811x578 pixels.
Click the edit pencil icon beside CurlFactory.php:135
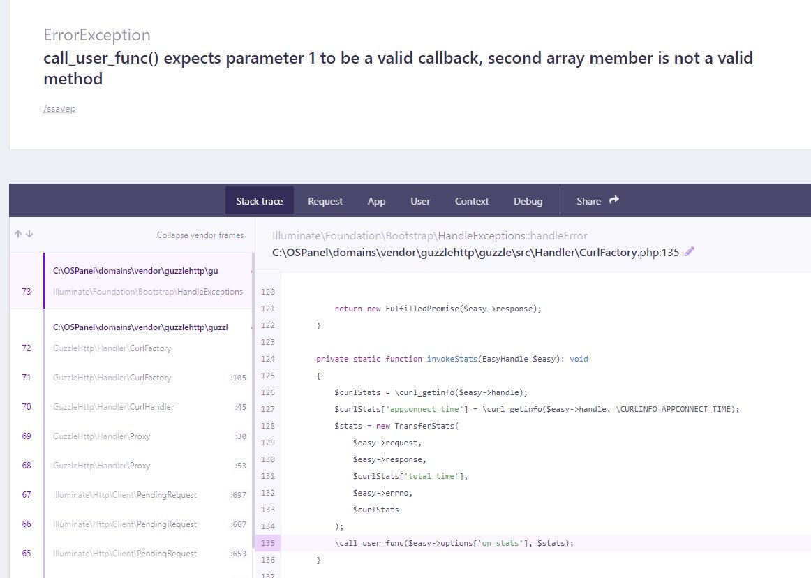[690, 252]
